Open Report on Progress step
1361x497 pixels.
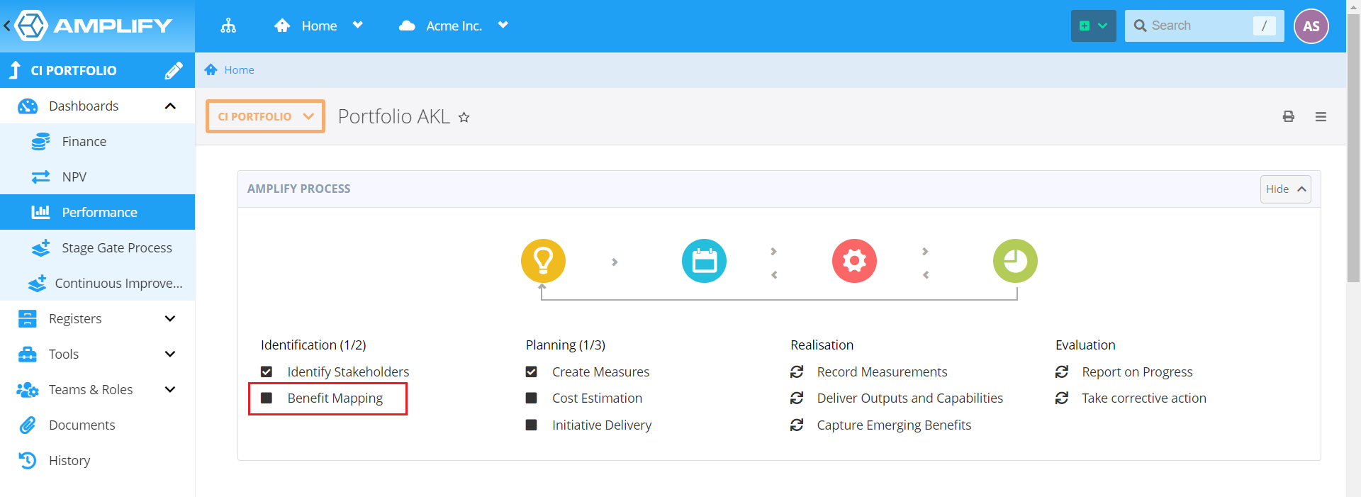pos(1137,372)
